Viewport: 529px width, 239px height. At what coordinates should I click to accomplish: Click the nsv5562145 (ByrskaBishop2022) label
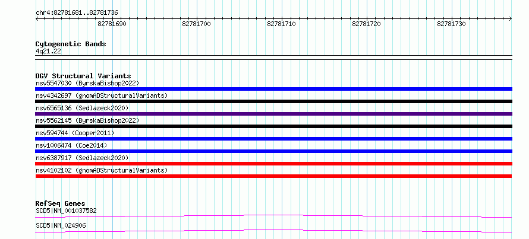click(x=87, y=120)
